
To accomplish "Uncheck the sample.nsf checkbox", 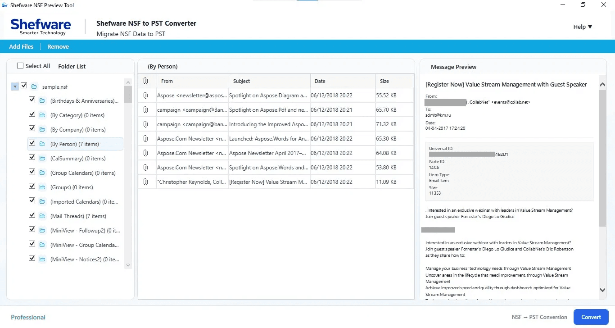I will [24, 86].
